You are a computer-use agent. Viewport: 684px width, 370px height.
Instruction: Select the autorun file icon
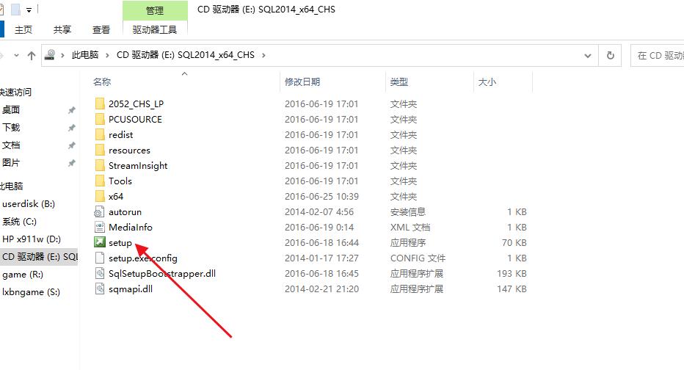click(x=101, y=212)
